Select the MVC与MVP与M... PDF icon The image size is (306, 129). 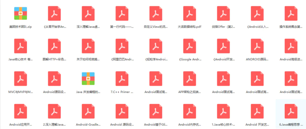click(20, 79)
